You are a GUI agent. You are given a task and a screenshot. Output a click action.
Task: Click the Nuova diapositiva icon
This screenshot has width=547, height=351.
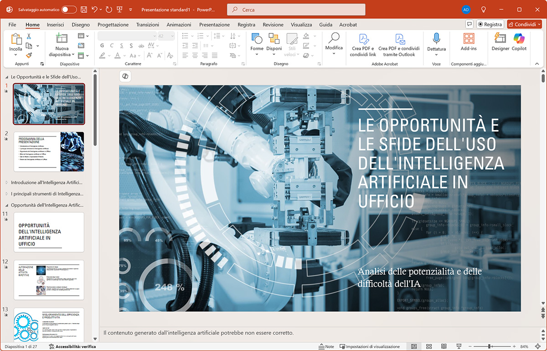(x=62, y=39)
